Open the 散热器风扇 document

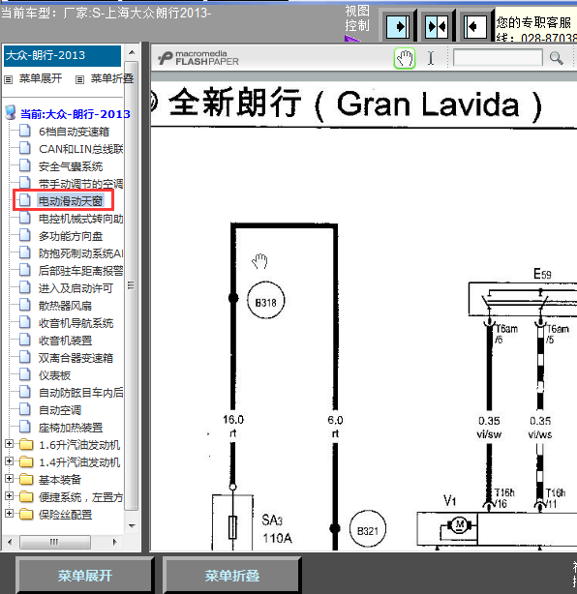(65, 306)
